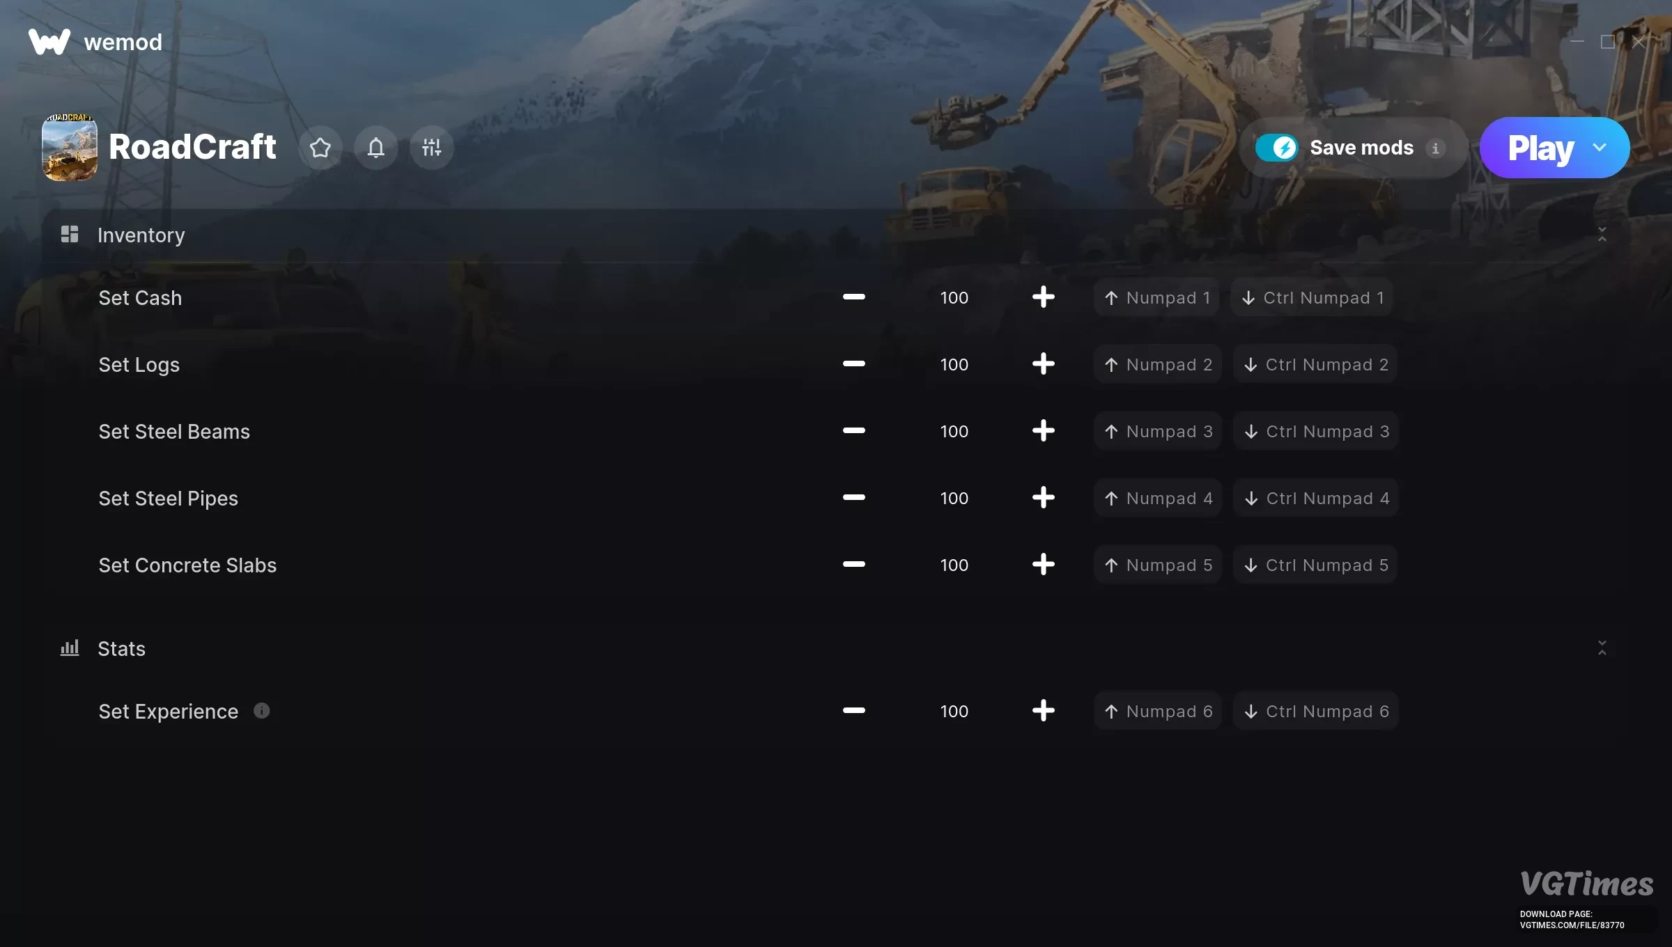Click the Play button
The width and height of the screenshot is (1672, 947).
point(1540,148)
